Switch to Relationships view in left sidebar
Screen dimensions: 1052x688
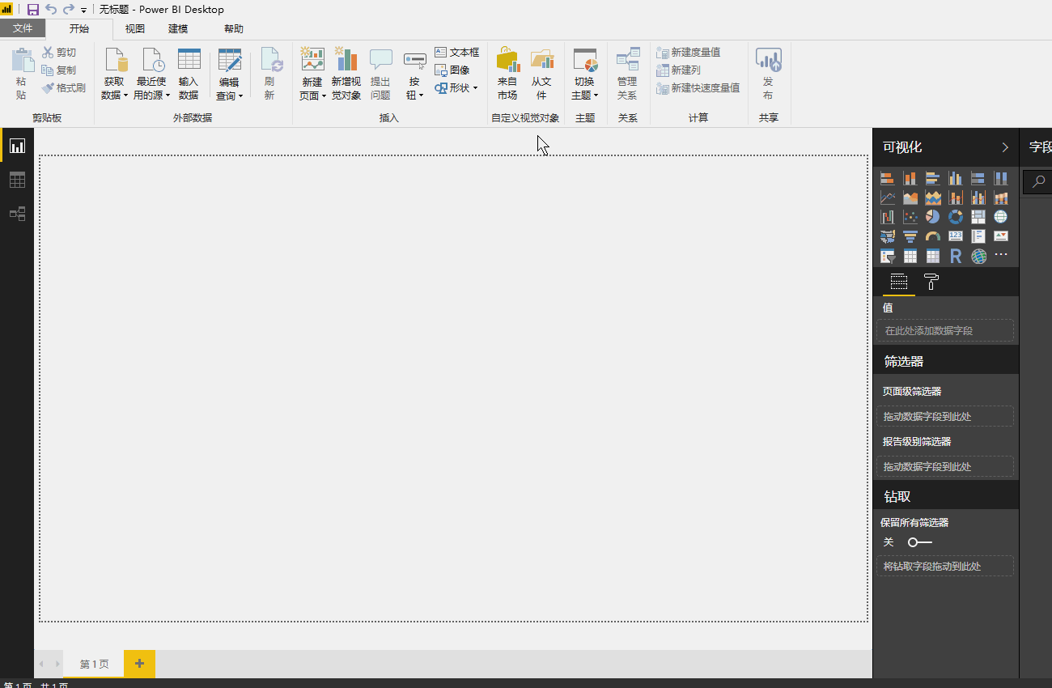coord(17,214)
